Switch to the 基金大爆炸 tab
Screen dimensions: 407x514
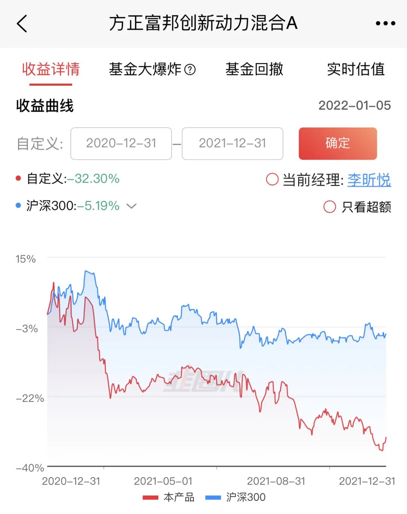pyautogui.click(x=145, y=69)
